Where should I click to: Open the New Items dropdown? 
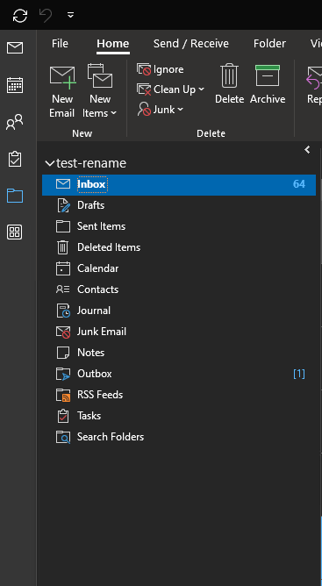click(99, 92)
